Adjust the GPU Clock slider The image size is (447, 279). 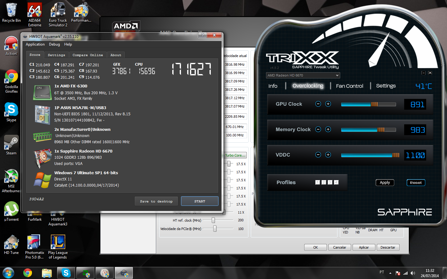click(368, 104)
